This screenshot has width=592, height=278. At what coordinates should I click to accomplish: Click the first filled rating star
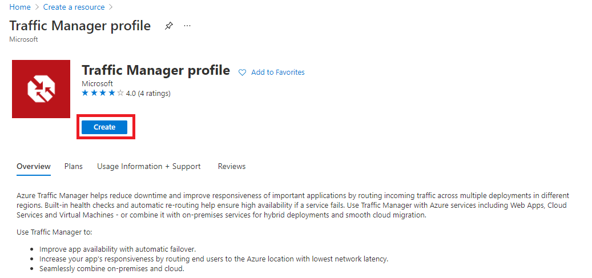click(85, 93)
